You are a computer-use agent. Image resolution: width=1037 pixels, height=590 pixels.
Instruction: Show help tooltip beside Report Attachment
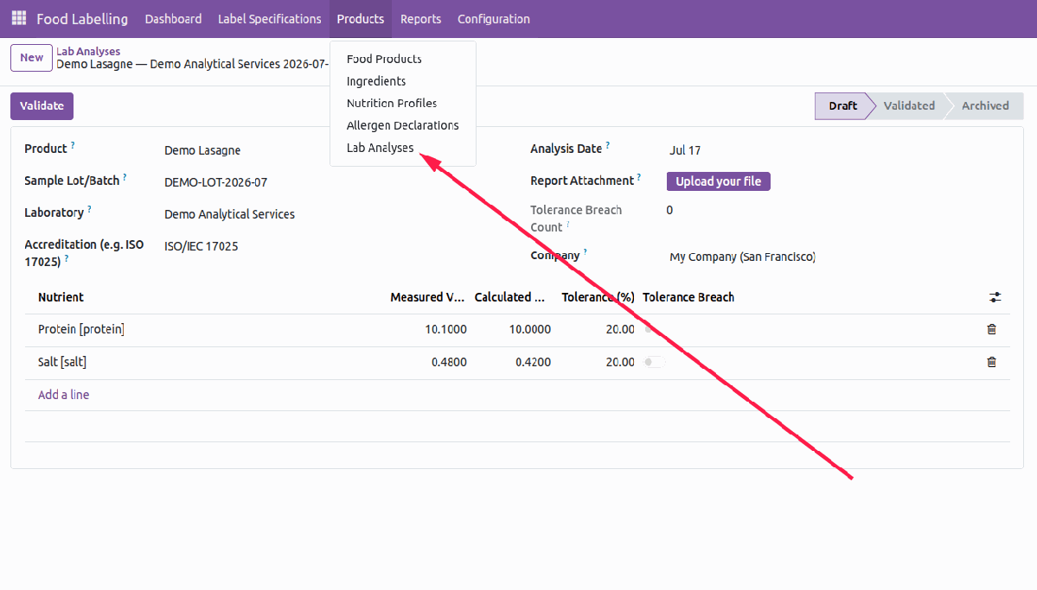pyautogui.click(x=639, y=177)
